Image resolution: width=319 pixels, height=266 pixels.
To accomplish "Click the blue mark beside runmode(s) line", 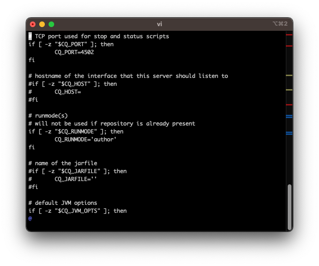I will (289, 117).
